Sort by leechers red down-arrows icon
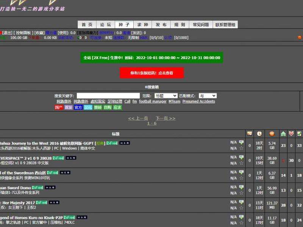303x227 pixels. 291,134
